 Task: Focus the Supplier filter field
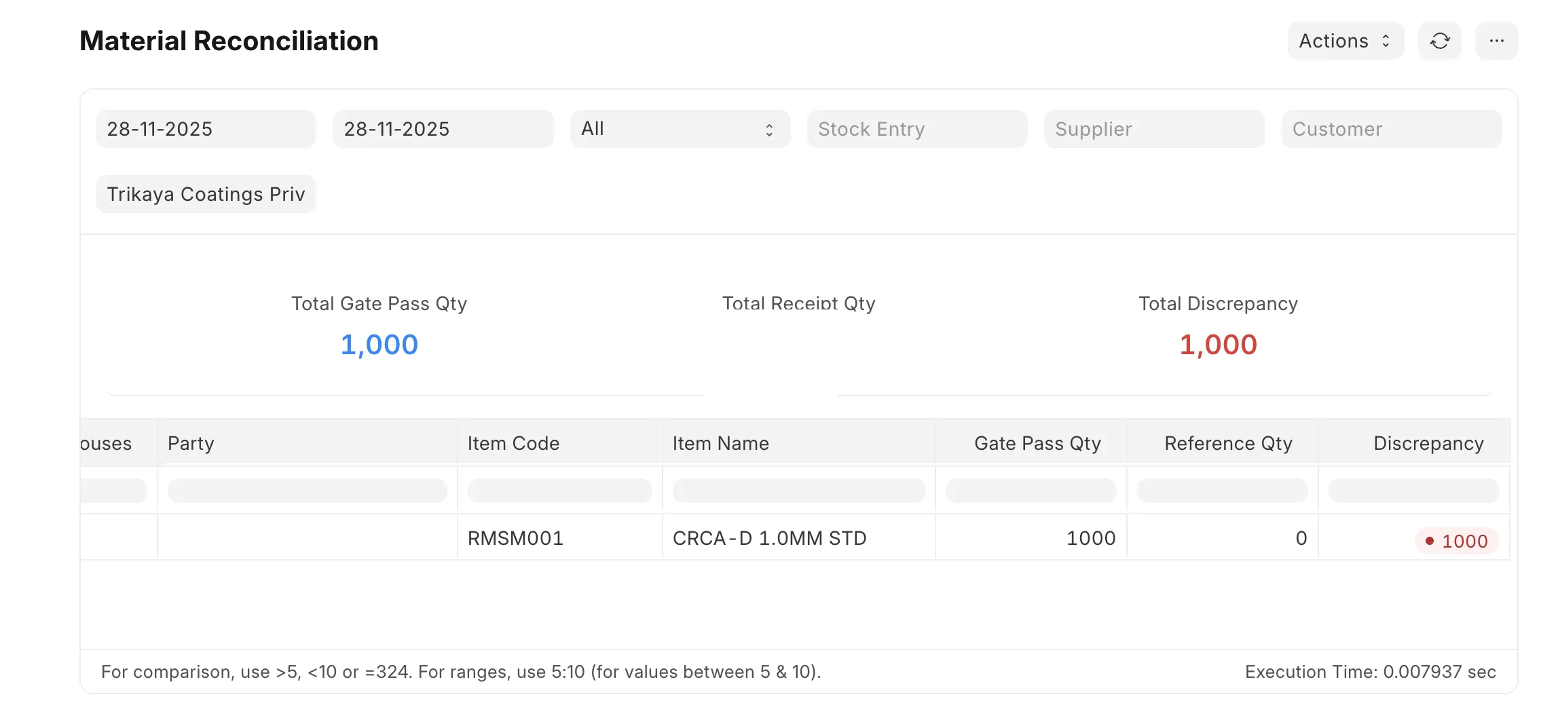pos(1154,129)
